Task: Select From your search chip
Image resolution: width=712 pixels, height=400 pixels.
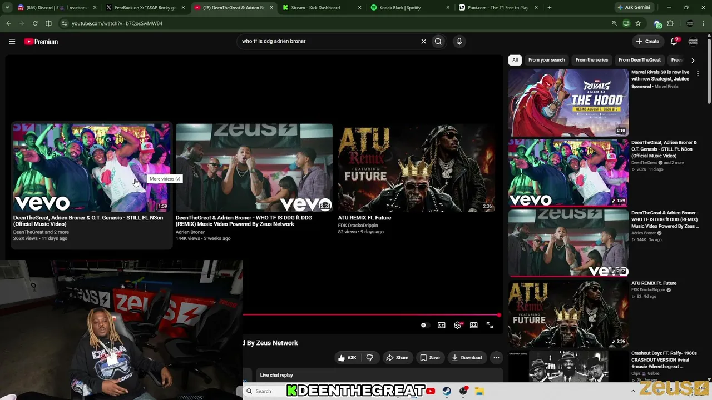Action: pyautogui.click(x=546, y=60)
